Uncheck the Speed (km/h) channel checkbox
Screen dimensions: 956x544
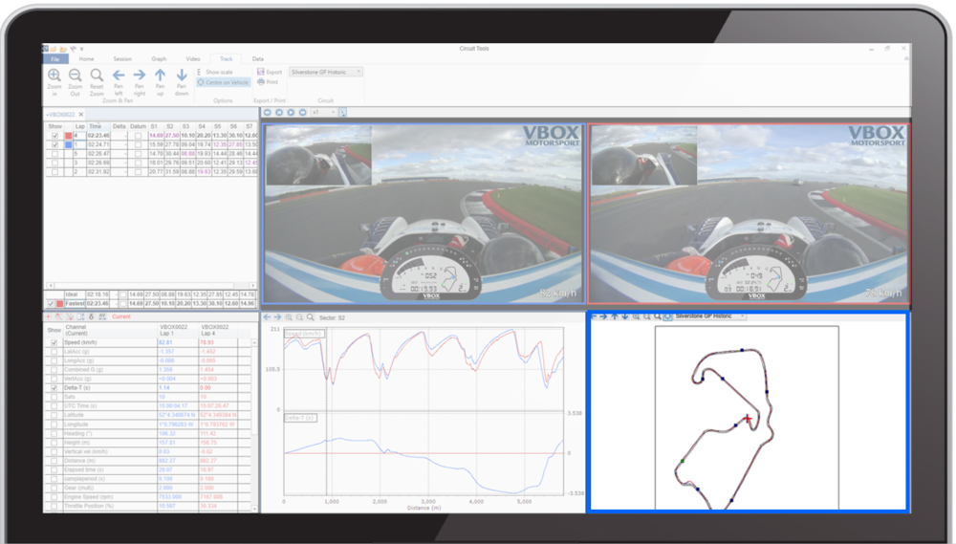point(54,342)
